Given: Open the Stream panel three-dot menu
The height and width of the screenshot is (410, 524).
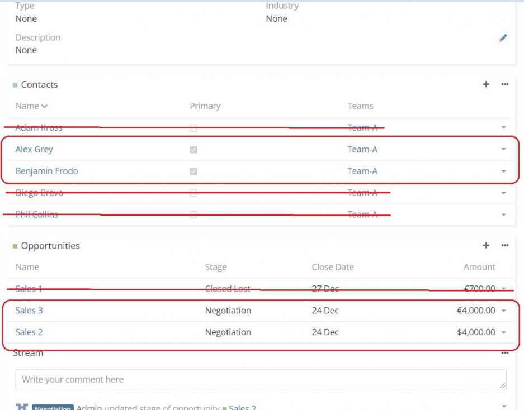Looking at the screenshot, I should pyautogui.click(x=505, y=352).
